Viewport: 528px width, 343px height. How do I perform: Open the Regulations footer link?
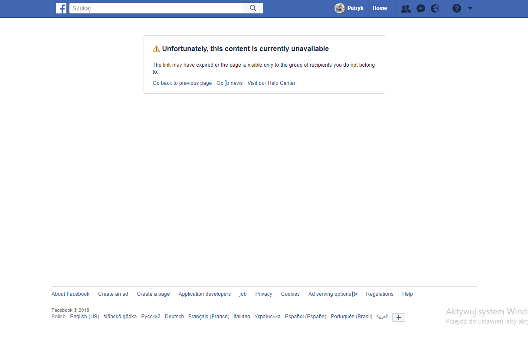(380, 294)
